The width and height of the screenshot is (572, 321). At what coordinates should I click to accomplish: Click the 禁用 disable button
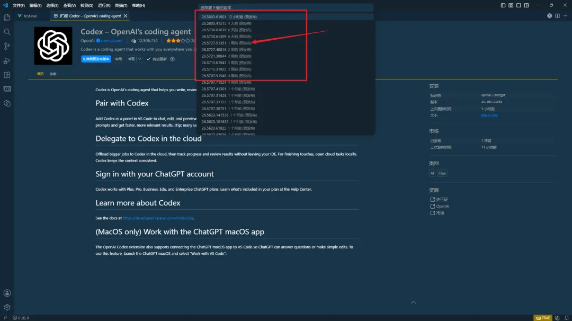coord(119,59)
